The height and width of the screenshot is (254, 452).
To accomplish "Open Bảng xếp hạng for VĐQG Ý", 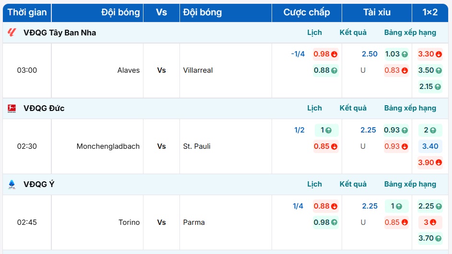I will coord(410,184).
